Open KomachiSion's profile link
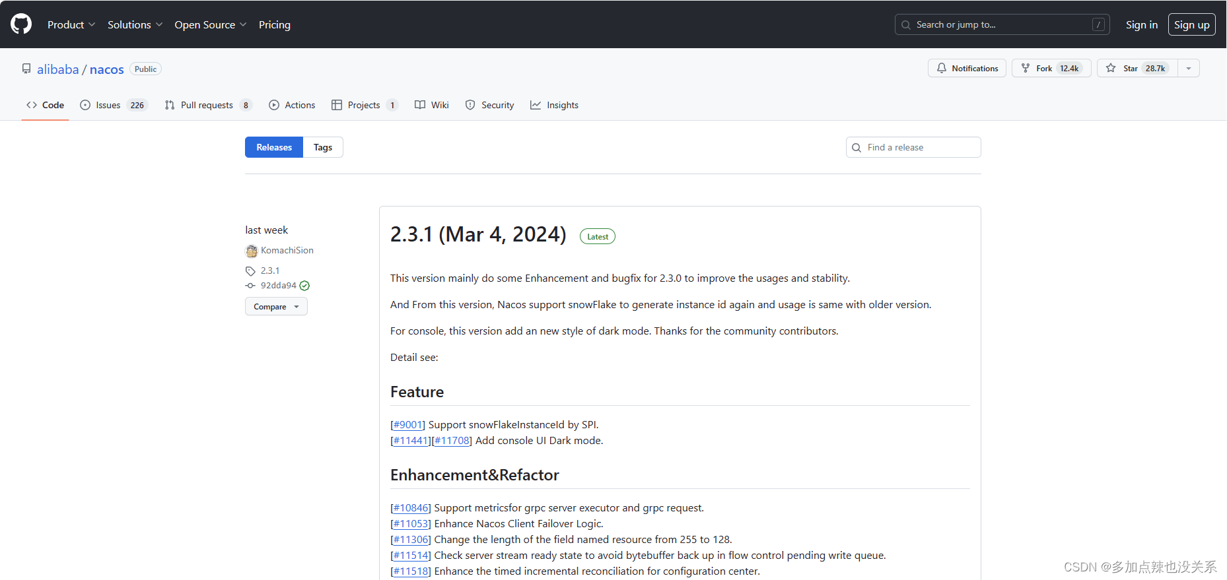1227x580 pixels. (x=287, y=251)
